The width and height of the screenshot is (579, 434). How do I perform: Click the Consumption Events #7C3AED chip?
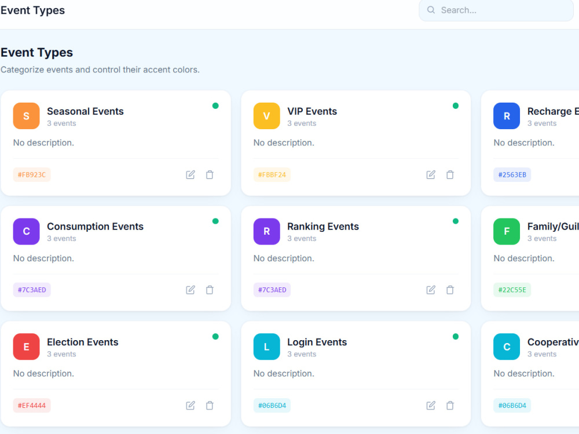click(x=32, y=290)
